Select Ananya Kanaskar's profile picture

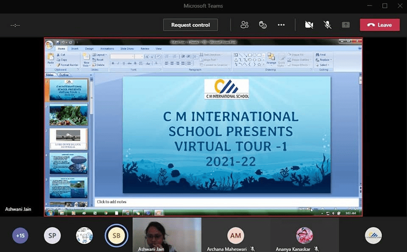(x=304, y=235)
